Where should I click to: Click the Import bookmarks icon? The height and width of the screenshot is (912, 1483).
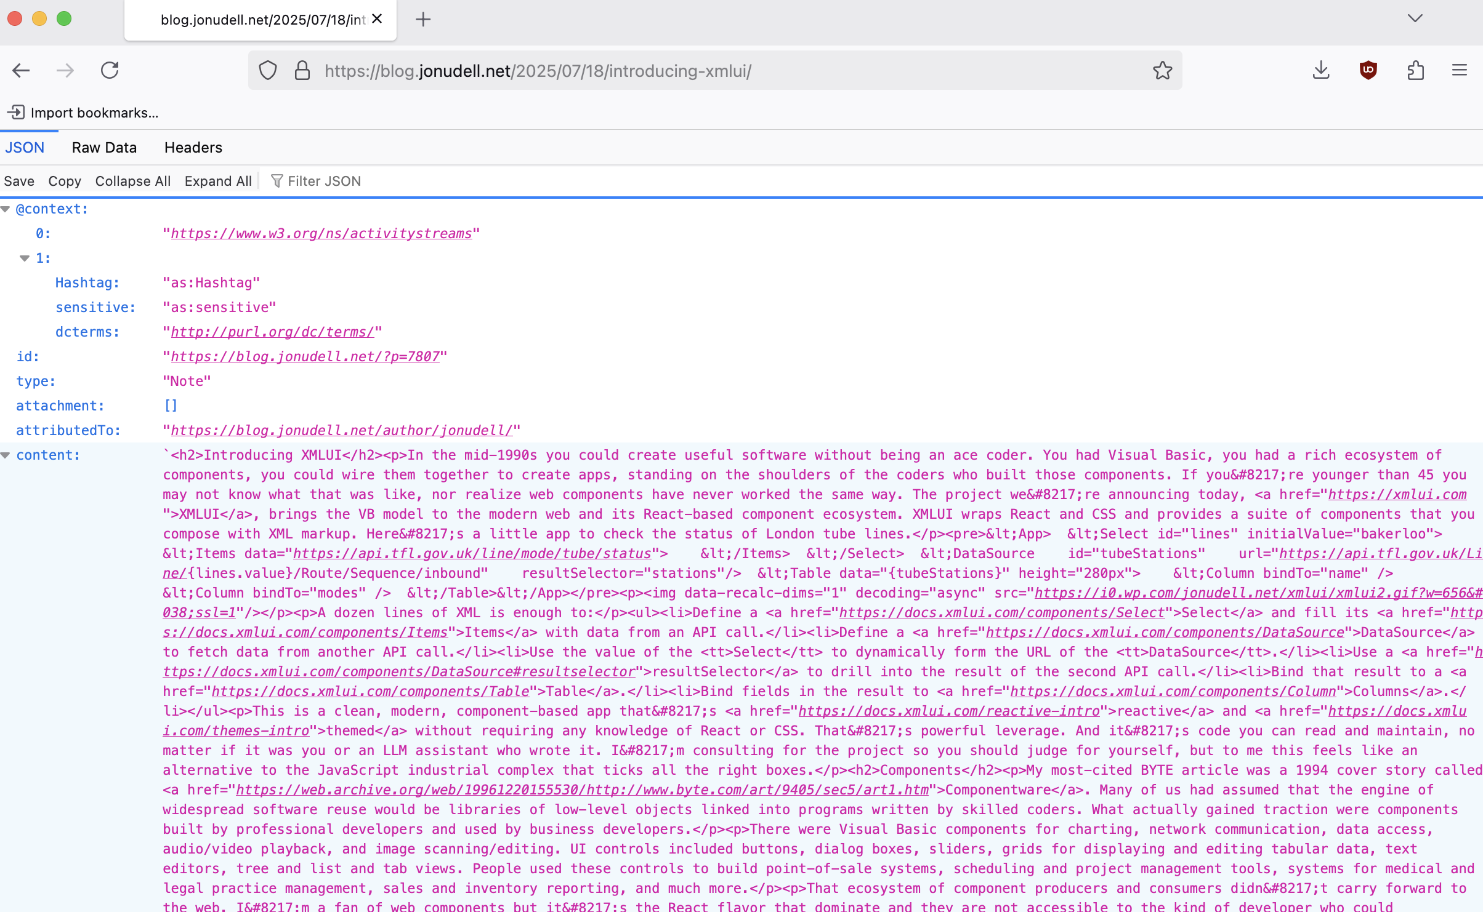click(x=16, y=113)
